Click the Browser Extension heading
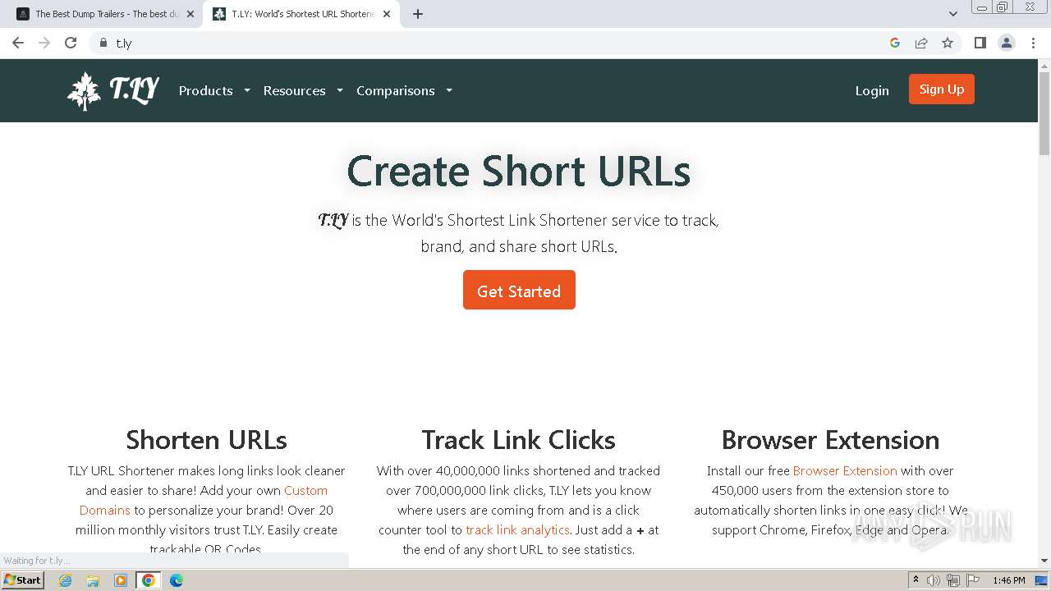 [x=830, y=440]
